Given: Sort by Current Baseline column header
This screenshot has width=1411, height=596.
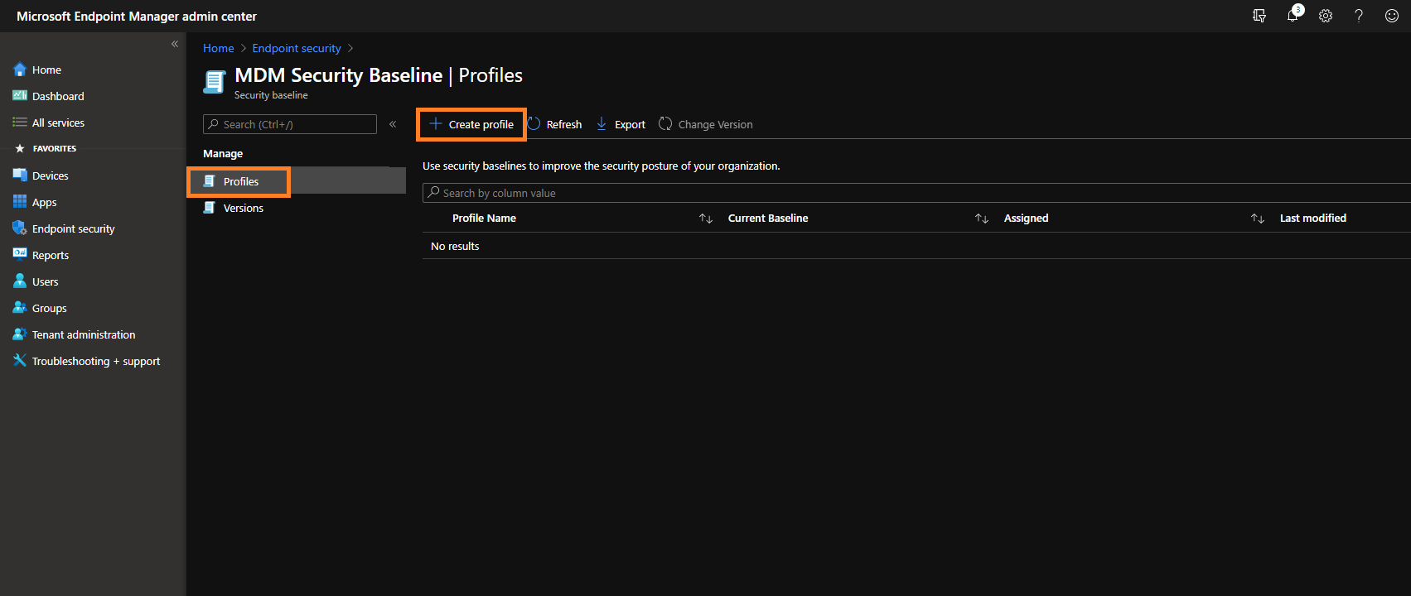Looking at the screenshot, I should click(768, 218).
